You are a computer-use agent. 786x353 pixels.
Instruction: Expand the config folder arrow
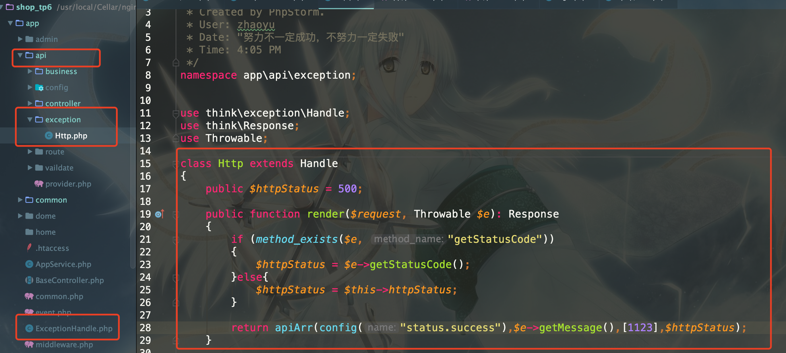click(x=30, y=87)
